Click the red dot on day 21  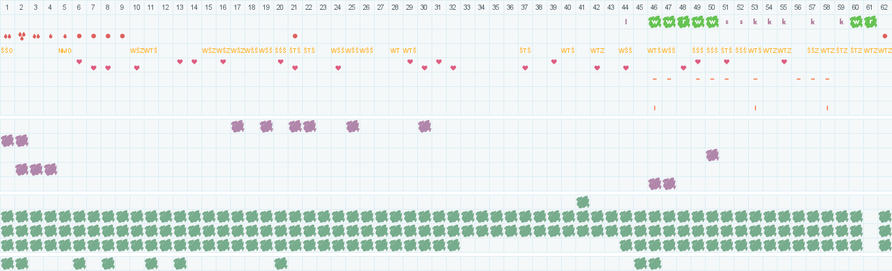295,36
